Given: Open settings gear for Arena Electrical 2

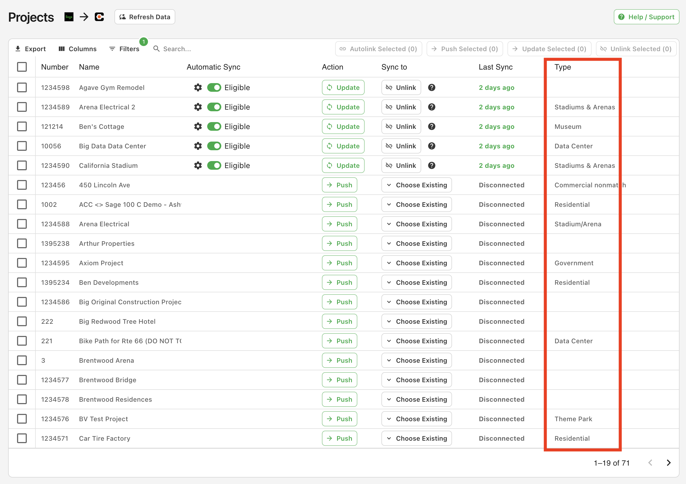Looking at the screenshot, I should (x=198, y=107).
